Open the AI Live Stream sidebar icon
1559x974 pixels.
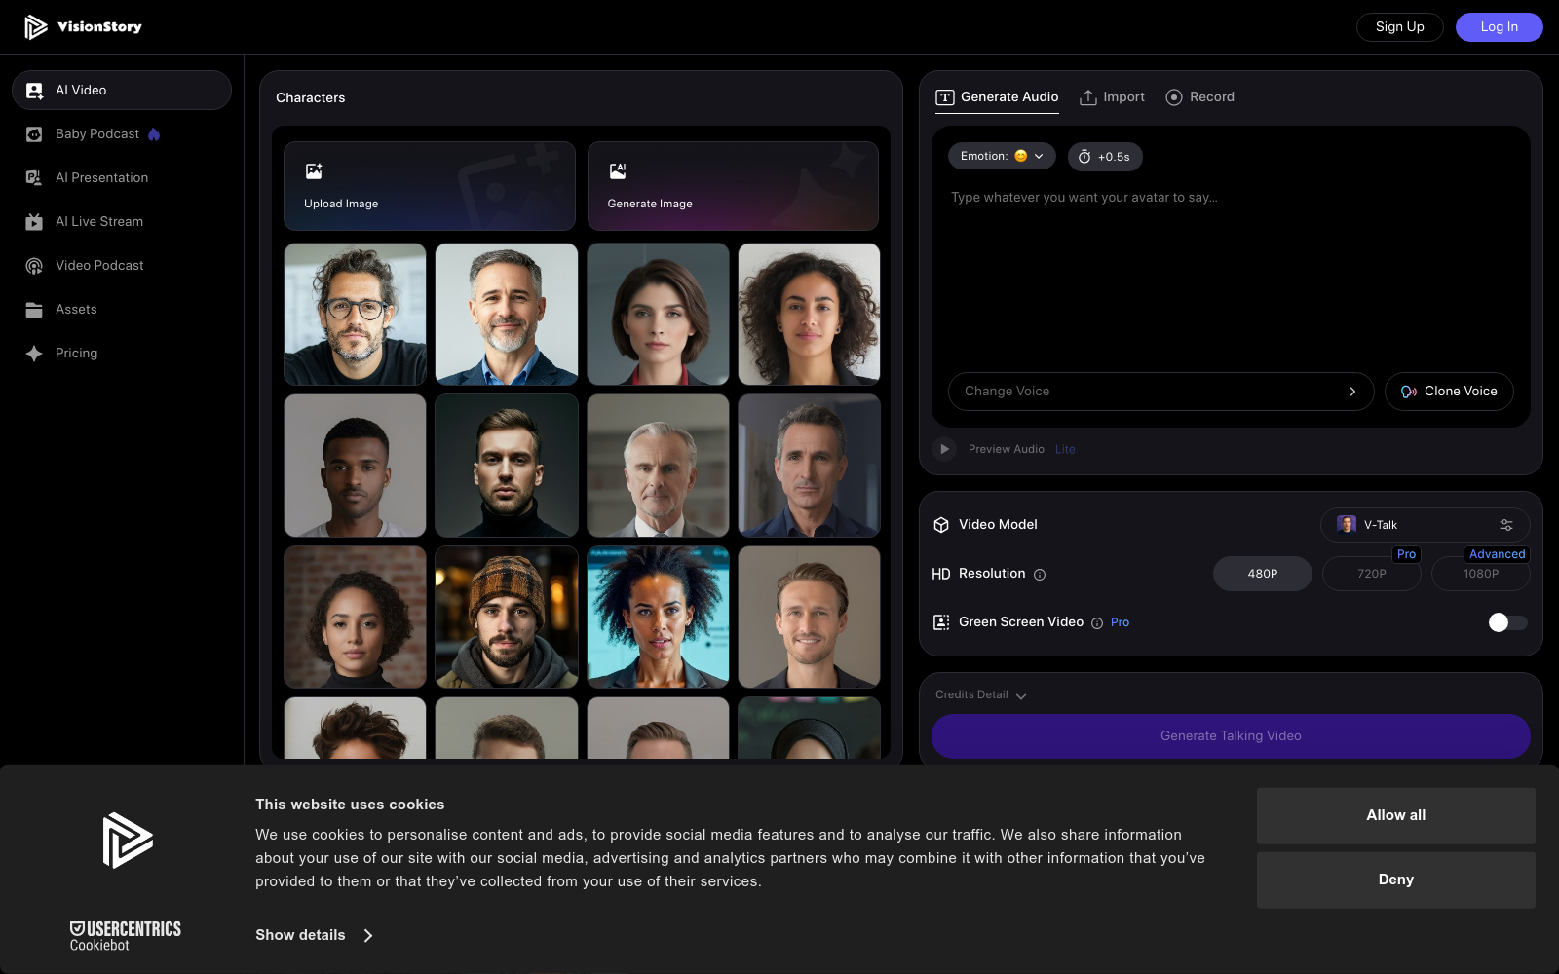pyautogui.click(x=34, y=222)
